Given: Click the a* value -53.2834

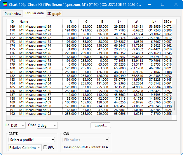Looking at the screenshot, I should 137,83.
